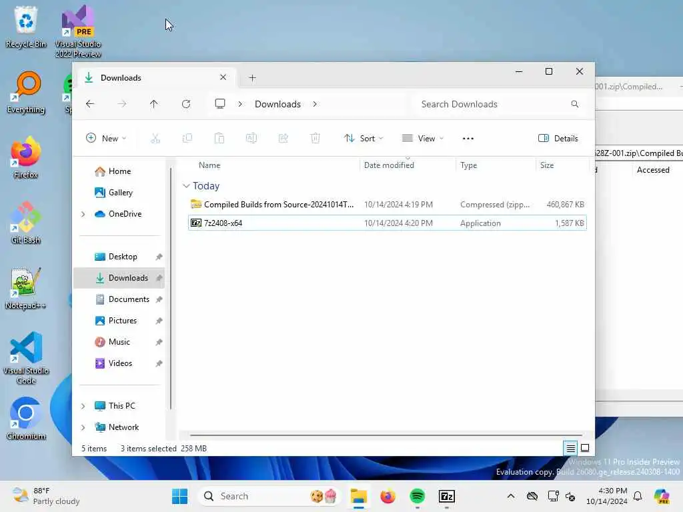Open the notification bell
Image resolution: width=683 pixels, height=512 pixels.
pos(638,496)
